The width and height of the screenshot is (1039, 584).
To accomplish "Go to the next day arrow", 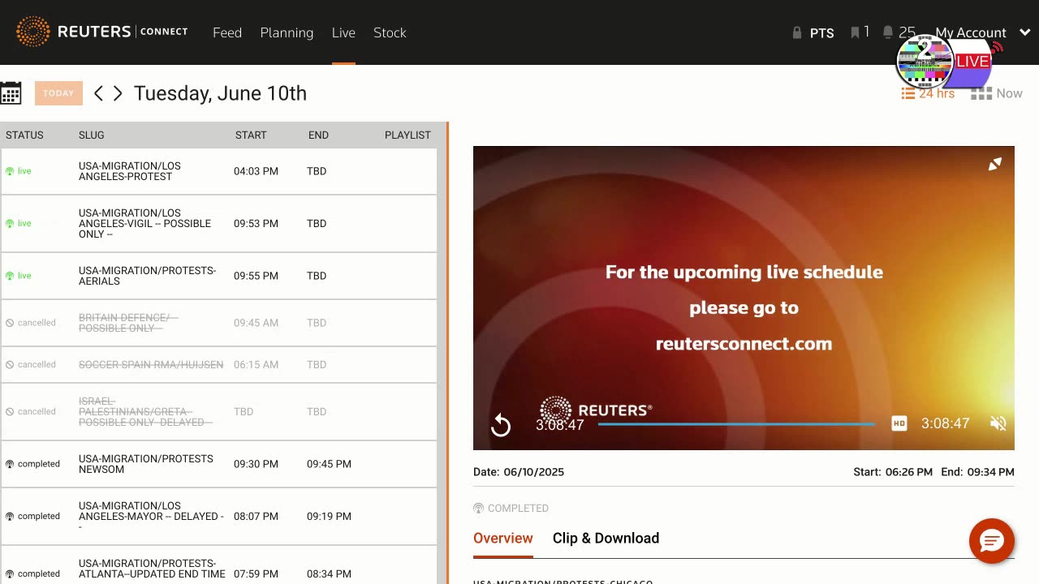I will (x=118, y=93).
